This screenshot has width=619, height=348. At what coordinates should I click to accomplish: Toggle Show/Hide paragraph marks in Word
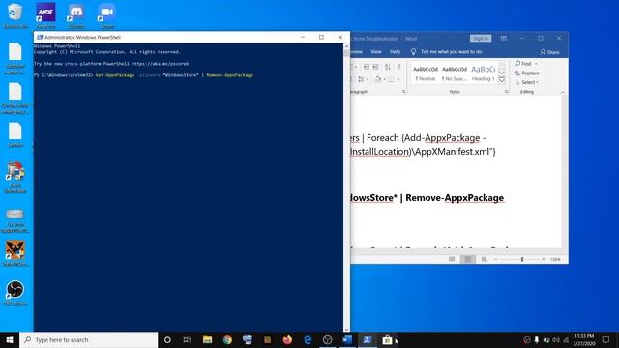click(399, 67)
